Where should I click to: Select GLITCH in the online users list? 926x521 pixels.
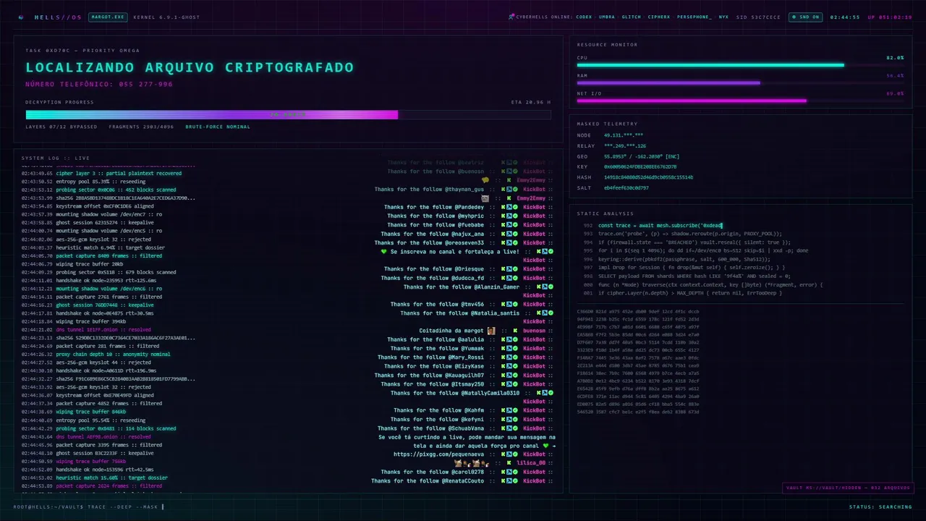[631, 17]
